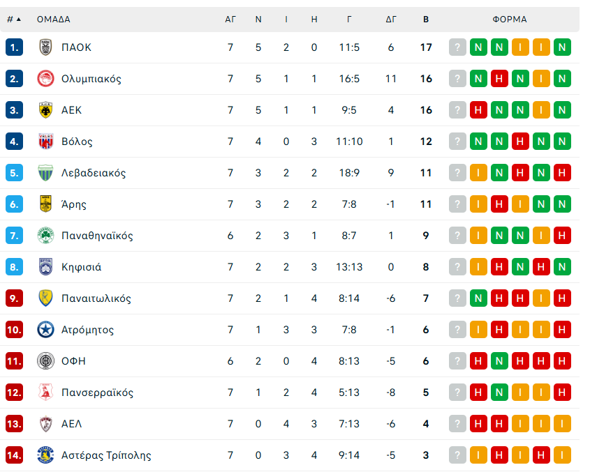Click the ΑΕΚ club crest
Screen dimensions: 590x472
[x=45, y=110]
